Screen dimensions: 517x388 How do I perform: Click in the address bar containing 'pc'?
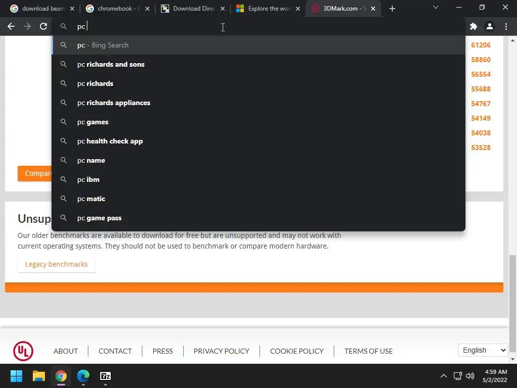pyautogui.click(x=258, y=26)
